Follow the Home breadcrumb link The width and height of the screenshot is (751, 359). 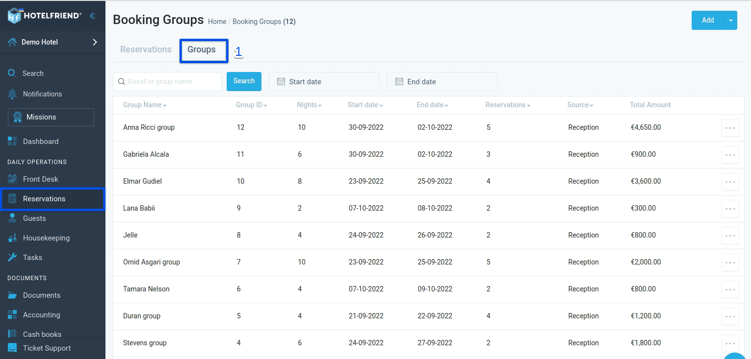click(x=217, y=22)
